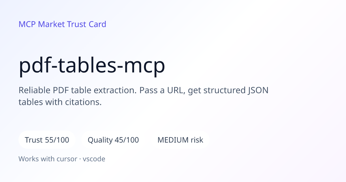Click the 'cursor' compatibility label
This screenshot has height=182, width=346.
click(68, 159)
